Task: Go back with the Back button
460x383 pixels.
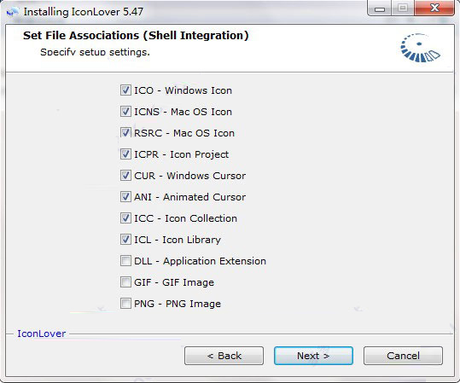Action: pyautogui.click(x=224, y=356)
